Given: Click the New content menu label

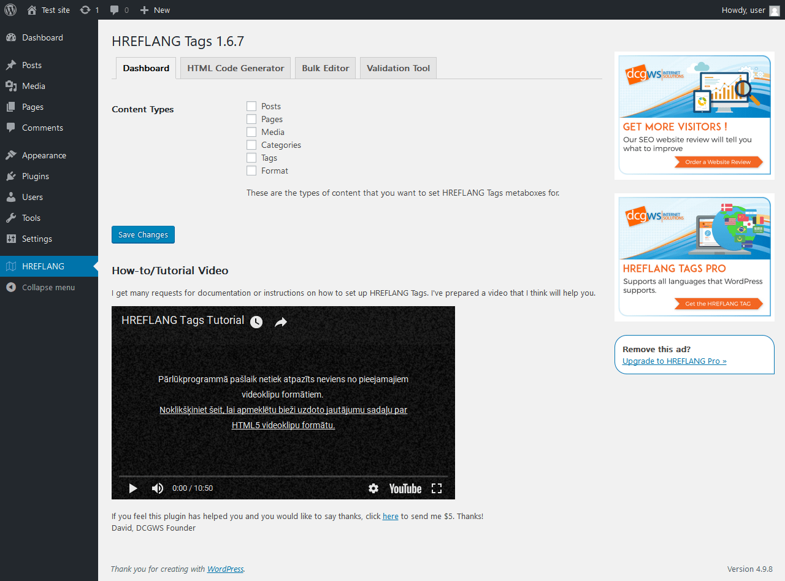Looking at the screenshot, I should (162, 10).
